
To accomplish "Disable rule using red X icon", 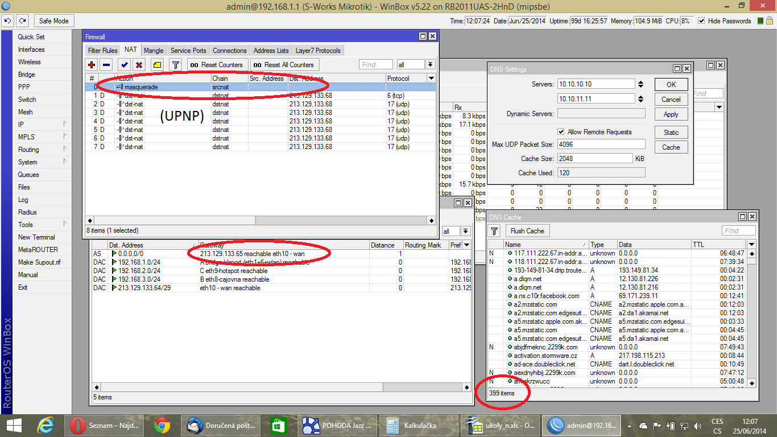I will click(139, 65).
